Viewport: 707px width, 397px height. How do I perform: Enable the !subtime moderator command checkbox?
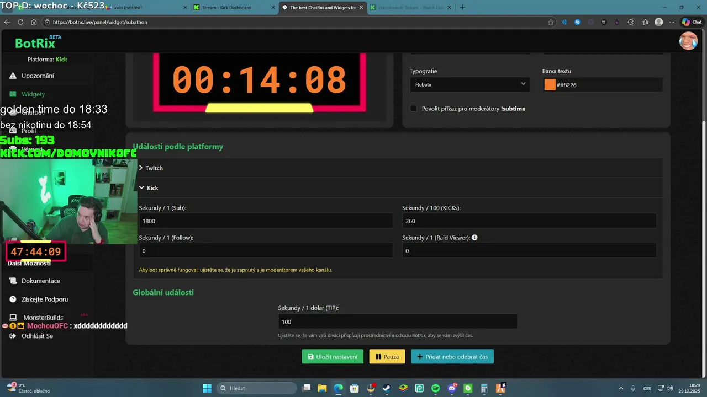point(413,109)
